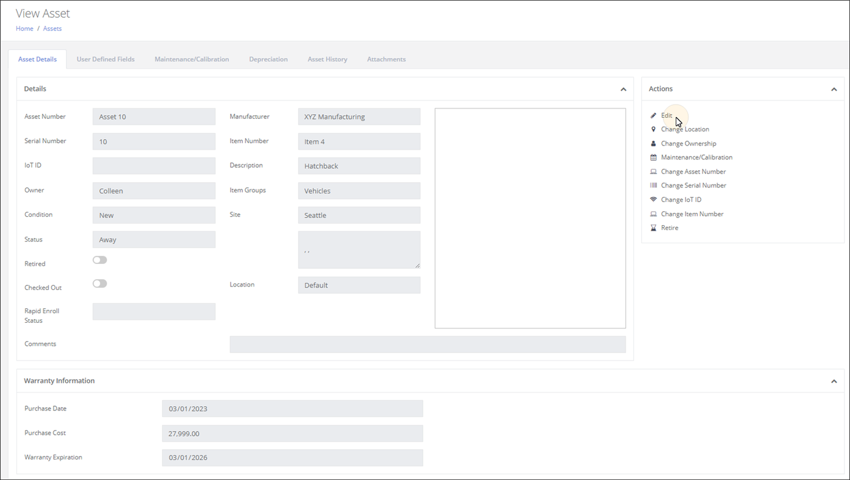
Task: Click the Manufacturer field XYZ Manufacturing
Action: point(359,117)
